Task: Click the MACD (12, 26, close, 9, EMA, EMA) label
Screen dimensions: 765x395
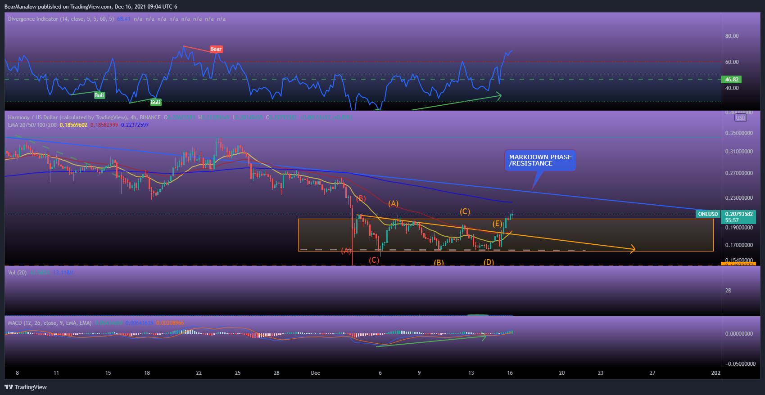Action: 50,323
